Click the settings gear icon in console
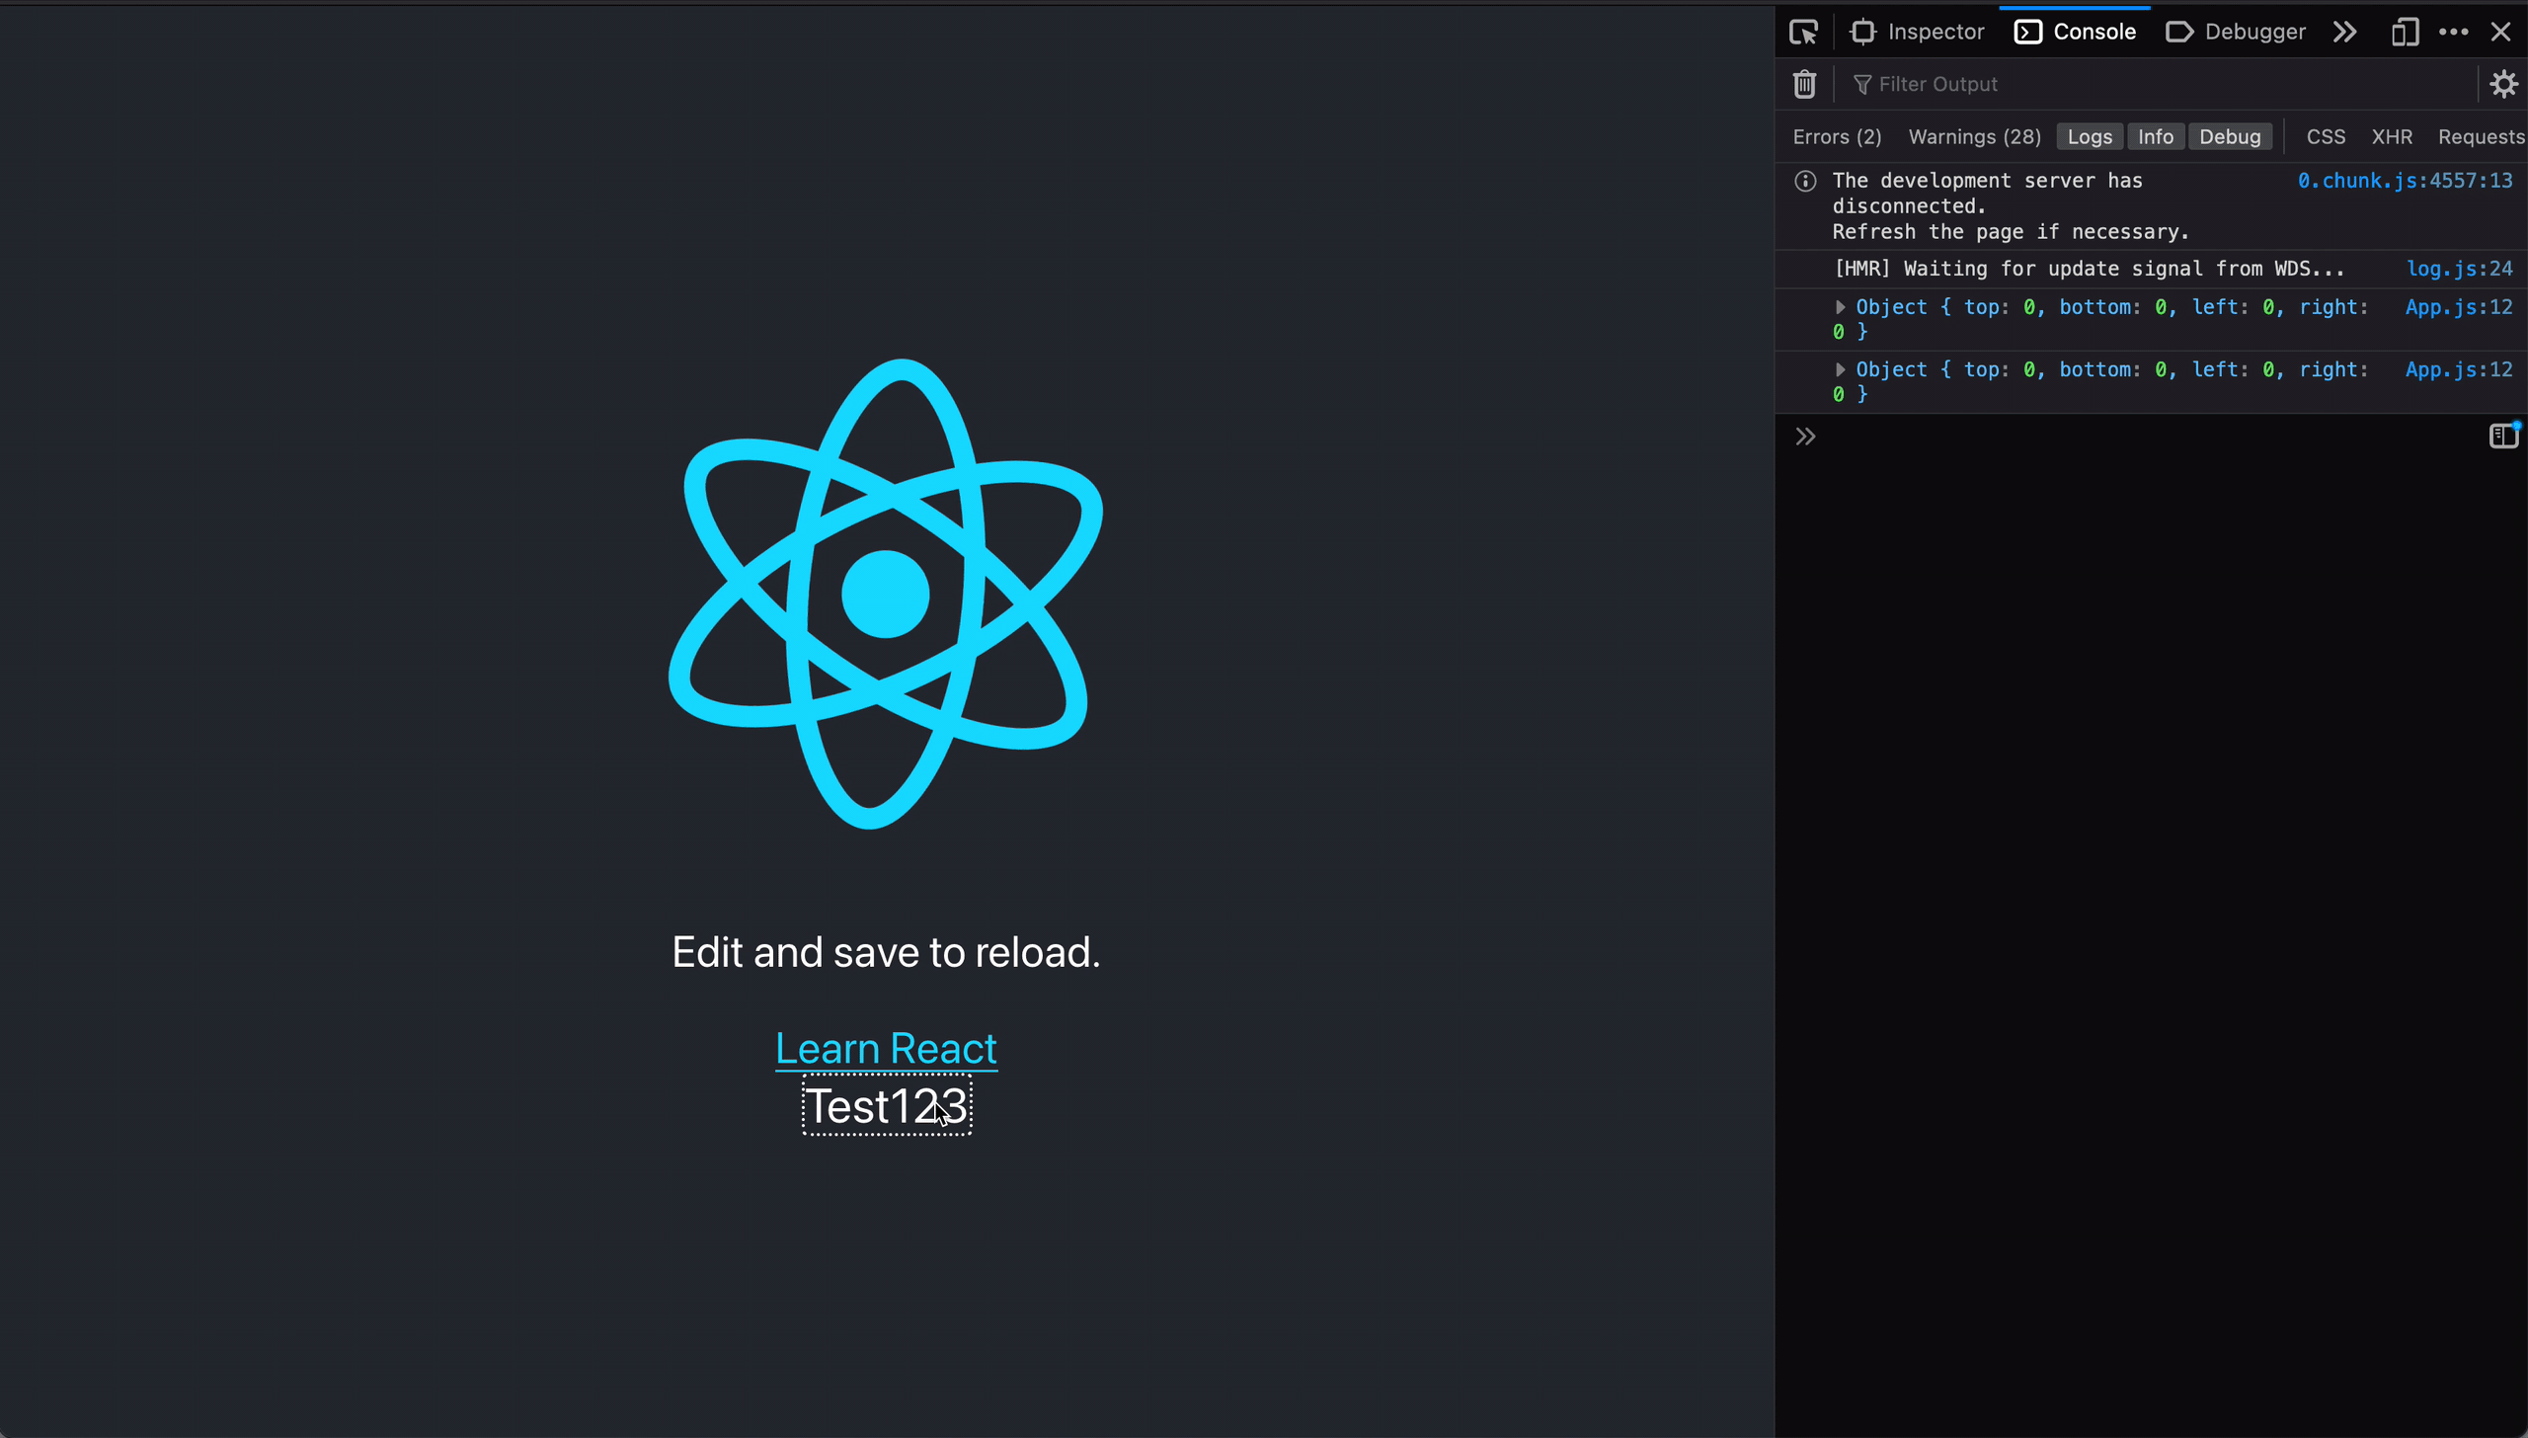This screenshot has height=1438, width=2528. (2502, 83)
